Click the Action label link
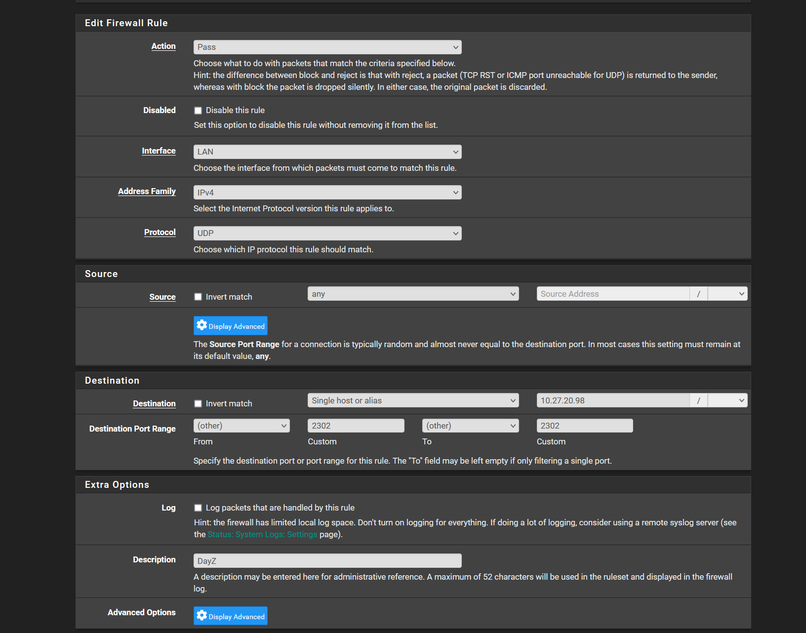Screen dimensions: 806x633 click(x=163, y=46)
